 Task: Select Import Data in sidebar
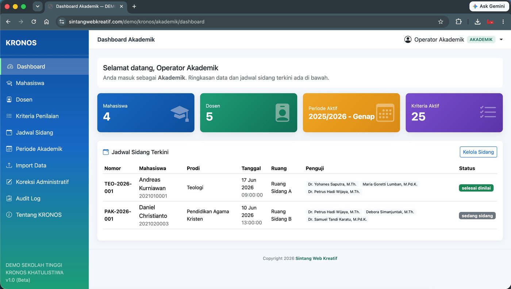pyautogui.click(x=44, y=165)
